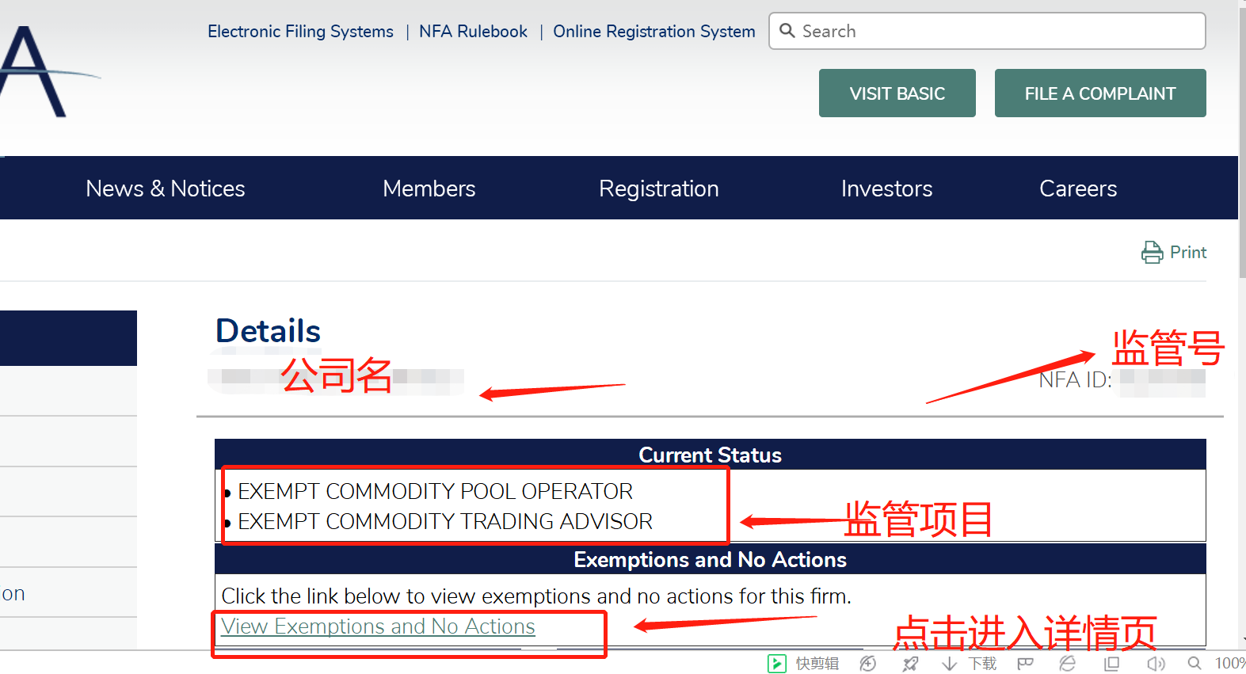Click EXEMPT COMMODITY TRADING ADVISOR text
This screenshot has width=1246, height=674.
445,521
